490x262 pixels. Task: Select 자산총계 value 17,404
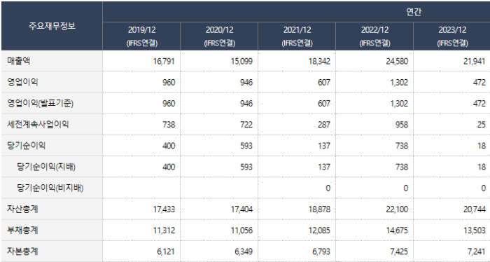click(x=241, y=209)
